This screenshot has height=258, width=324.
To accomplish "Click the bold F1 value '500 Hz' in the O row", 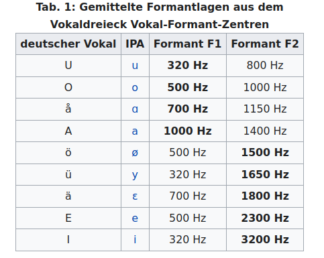I will pyautogui.click(x=188, y=87).
